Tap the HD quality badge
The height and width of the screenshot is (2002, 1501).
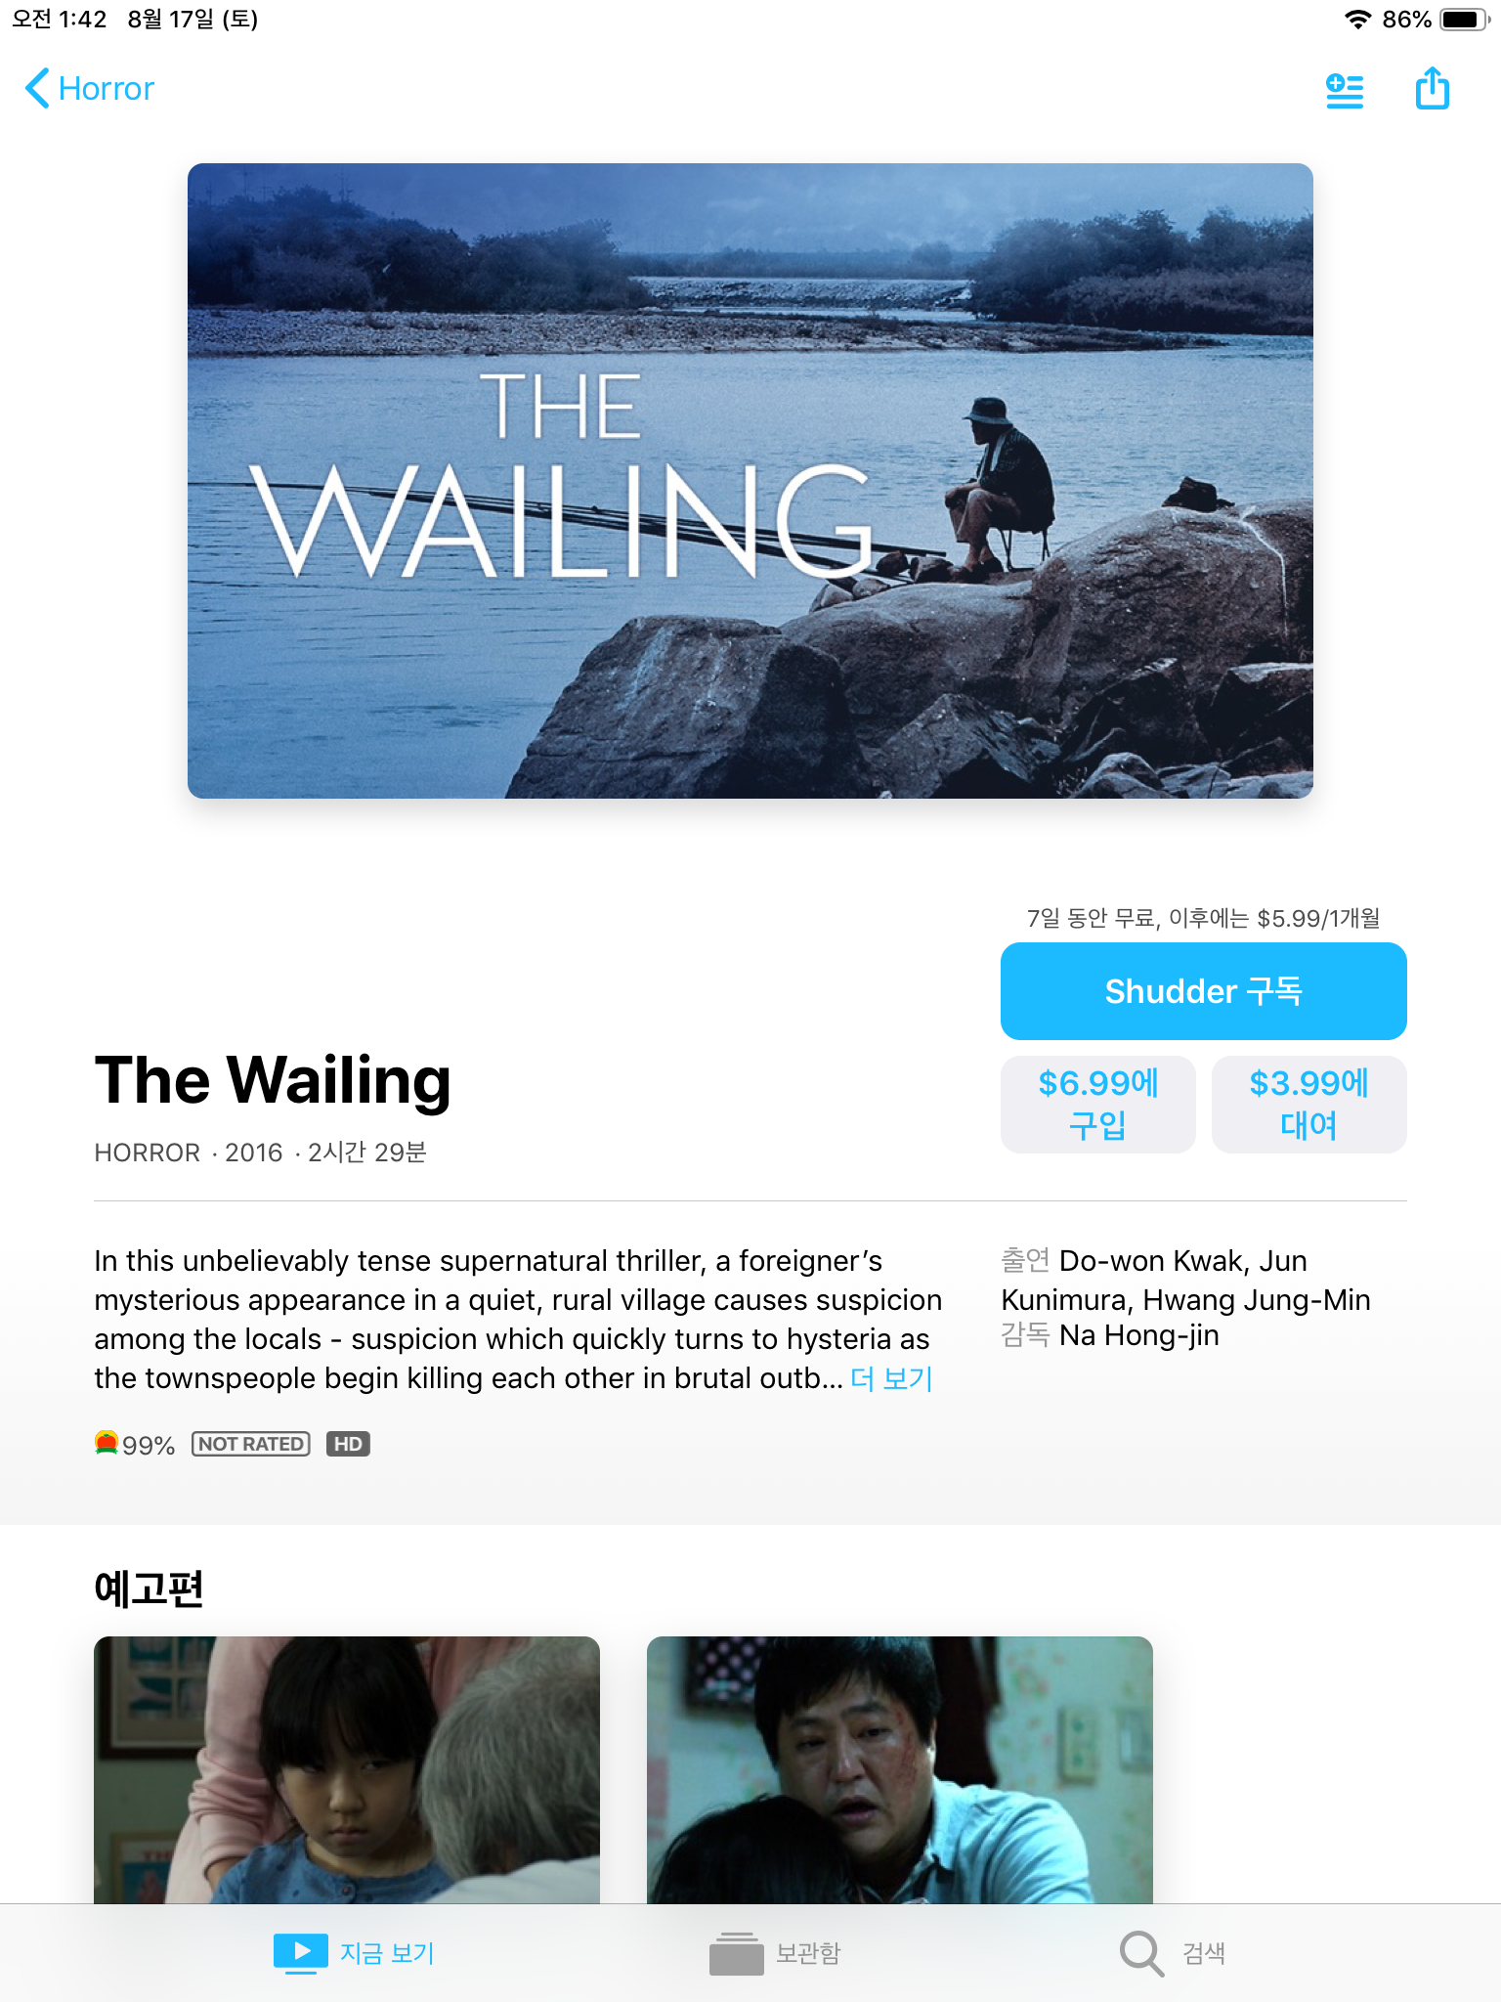[348, 1444]
